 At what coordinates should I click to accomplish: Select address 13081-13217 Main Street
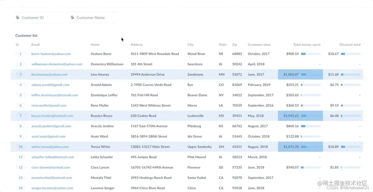coord(150,147)
